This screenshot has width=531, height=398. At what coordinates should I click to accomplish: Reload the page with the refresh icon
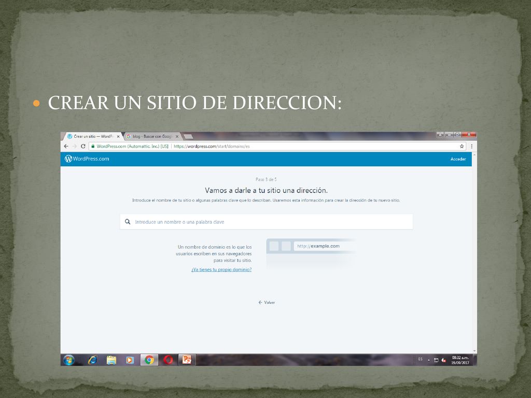[83, 146]
